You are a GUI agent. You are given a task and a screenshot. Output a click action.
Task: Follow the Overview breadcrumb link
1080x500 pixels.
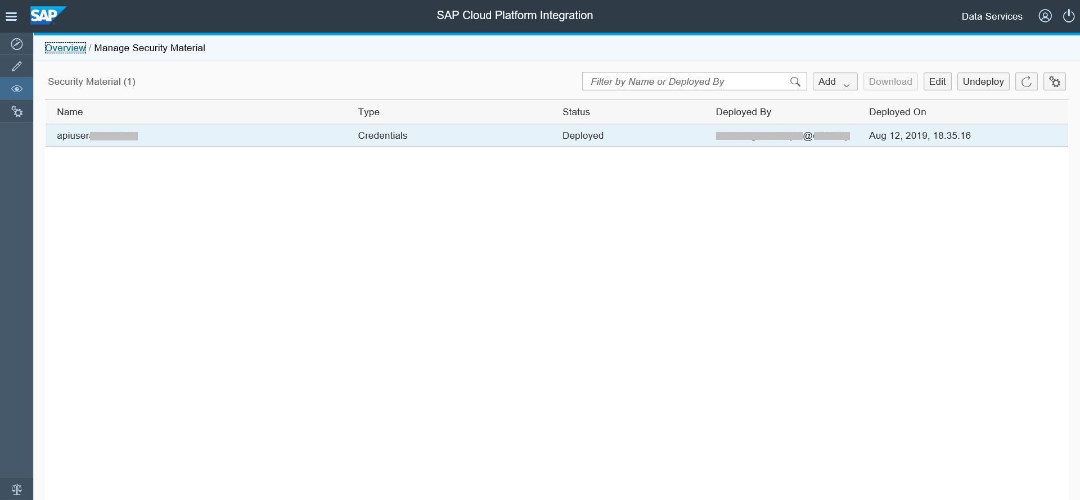[65, 48]
